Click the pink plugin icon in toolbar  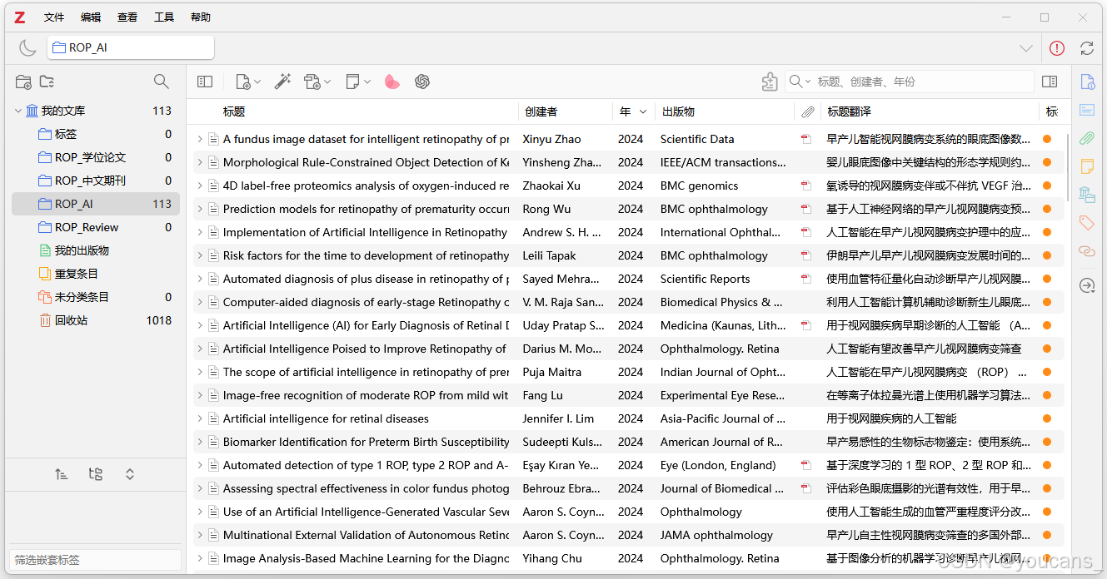392,82
